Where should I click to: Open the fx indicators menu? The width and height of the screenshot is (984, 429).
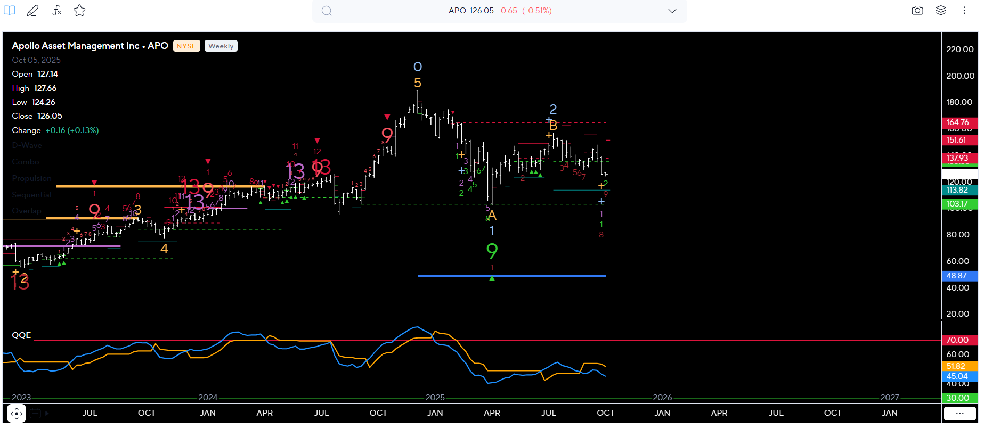click(x=56, y=10)
